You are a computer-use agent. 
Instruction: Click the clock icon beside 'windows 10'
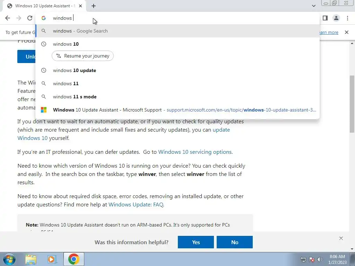44,44
